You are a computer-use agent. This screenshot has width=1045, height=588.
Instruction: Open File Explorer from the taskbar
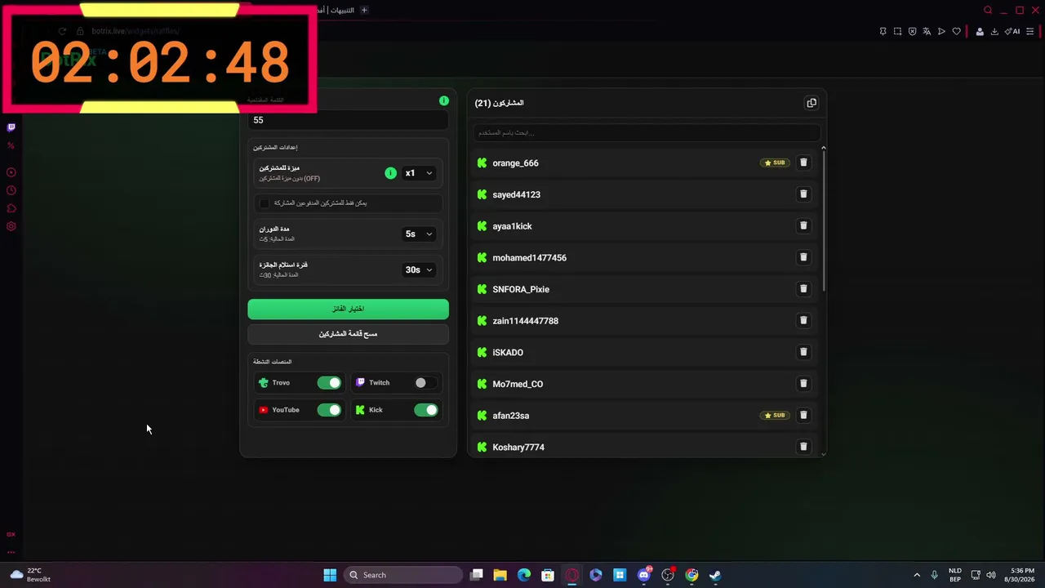click(500, 575)
